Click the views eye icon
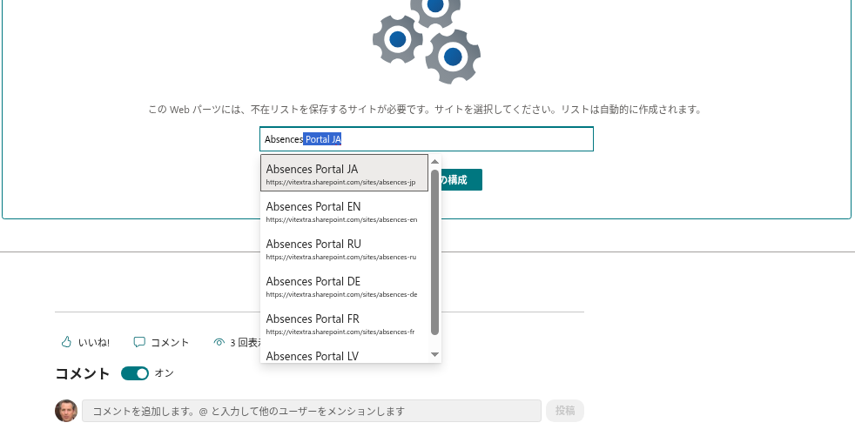 [x=219, y=342]
